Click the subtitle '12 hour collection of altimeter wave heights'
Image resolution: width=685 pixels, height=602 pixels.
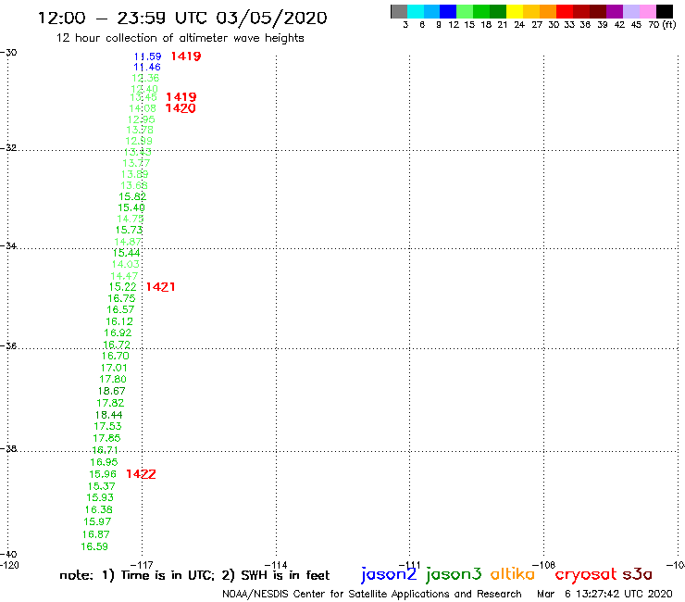coord(180,39)
